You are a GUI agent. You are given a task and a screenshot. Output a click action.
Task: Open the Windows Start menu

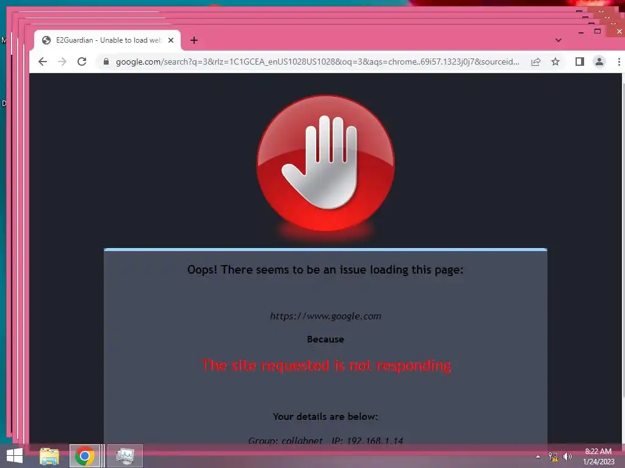(15, 456)
